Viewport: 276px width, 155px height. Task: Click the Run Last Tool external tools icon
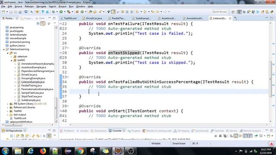point(69,12)
